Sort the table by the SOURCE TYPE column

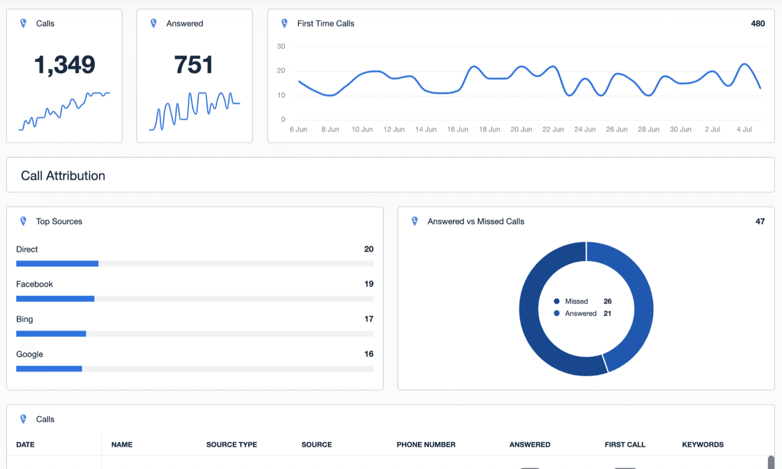pos(231,444)
